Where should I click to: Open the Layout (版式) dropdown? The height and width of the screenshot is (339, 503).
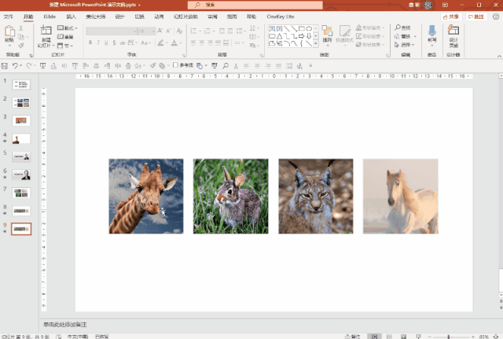point(69,28)
